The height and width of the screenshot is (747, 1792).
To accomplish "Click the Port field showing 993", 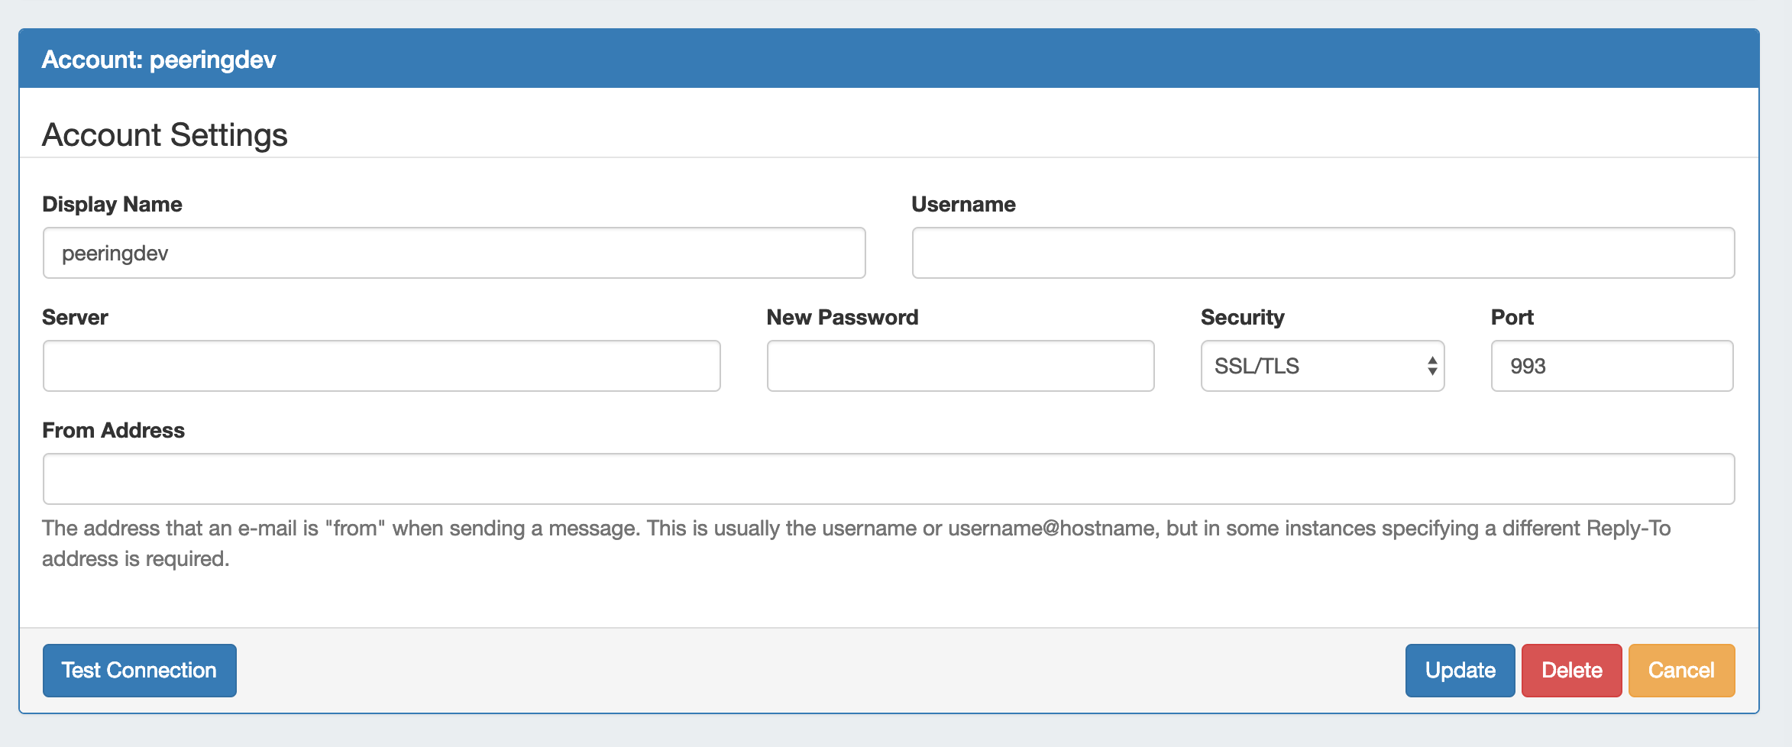I will point(1612,366).
